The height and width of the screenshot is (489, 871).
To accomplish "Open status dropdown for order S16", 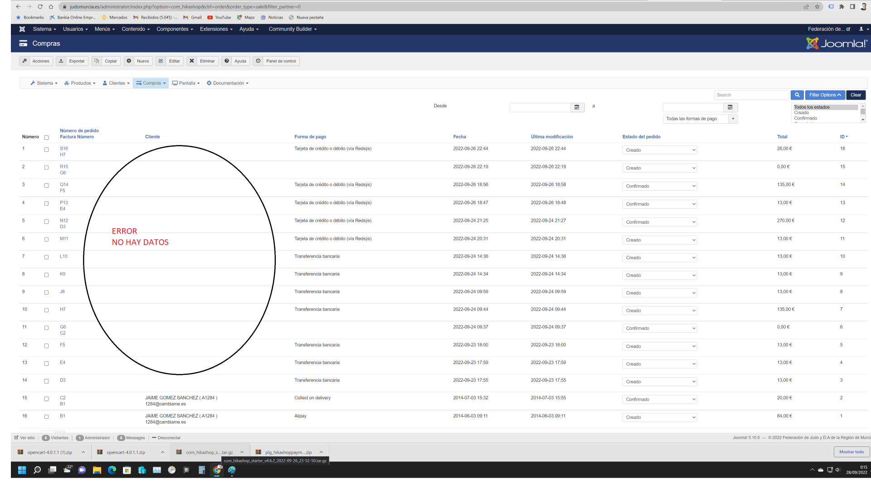I will click(659, 150).
